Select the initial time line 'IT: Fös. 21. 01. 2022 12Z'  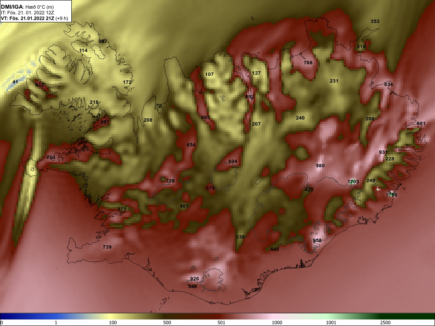27,13
